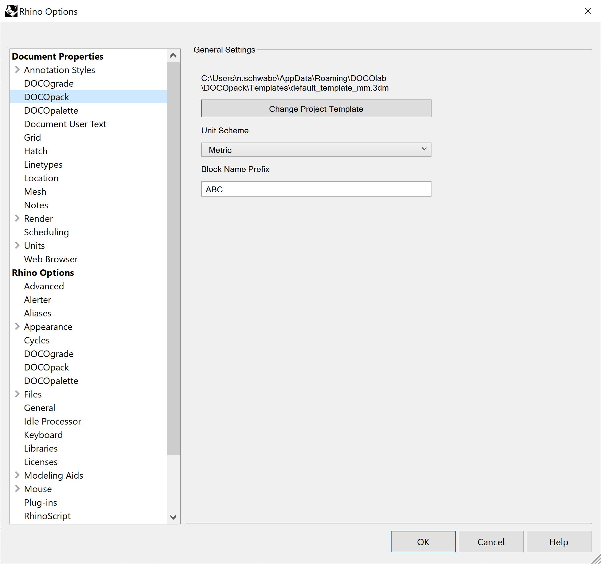Click the Rhino icon in title bar
The width and height of the screenshot is (601, 564).
tap(11, 11)
